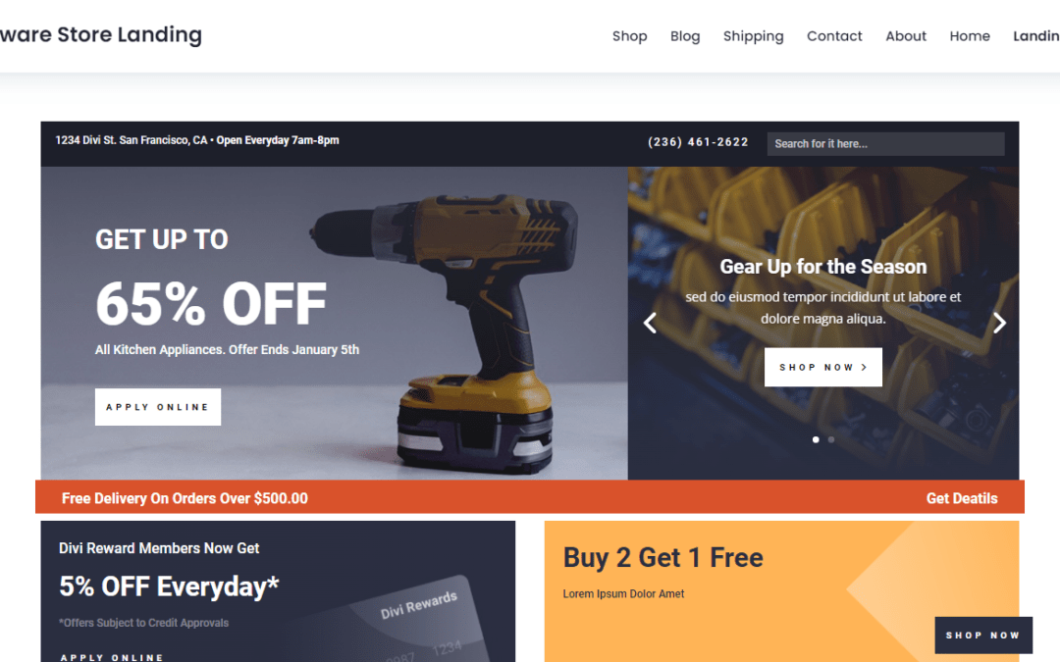
Task: Open the Get Deatils link
Action: click(x=961, y=498)
